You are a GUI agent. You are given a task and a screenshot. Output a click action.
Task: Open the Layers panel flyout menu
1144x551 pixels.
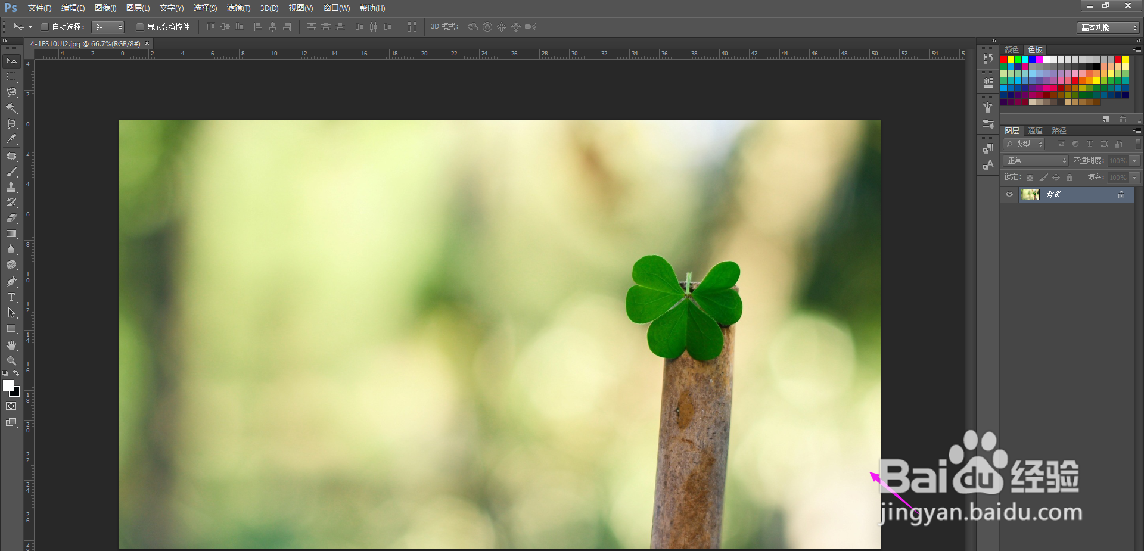coord(1137,130)
